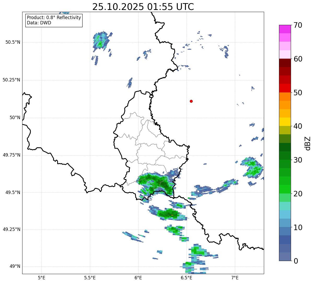Click the Data: DWD label

click(x=39, y=23)
